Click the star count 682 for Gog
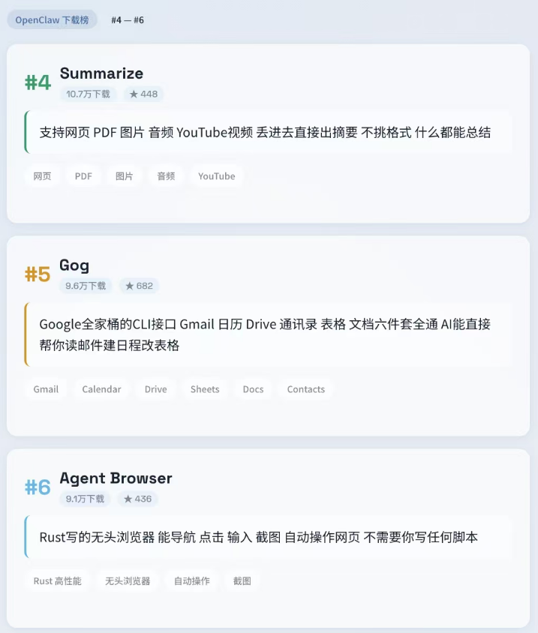 [139, 286]
